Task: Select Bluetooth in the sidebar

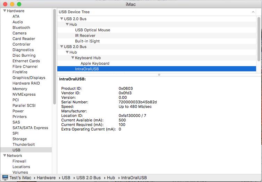Action: (x=21, y=27)
